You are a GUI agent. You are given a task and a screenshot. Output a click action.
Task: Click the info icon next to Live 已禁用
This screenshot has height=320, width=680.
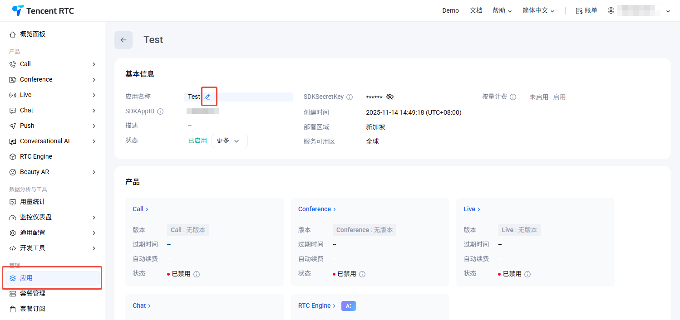(x=527, y=274)
